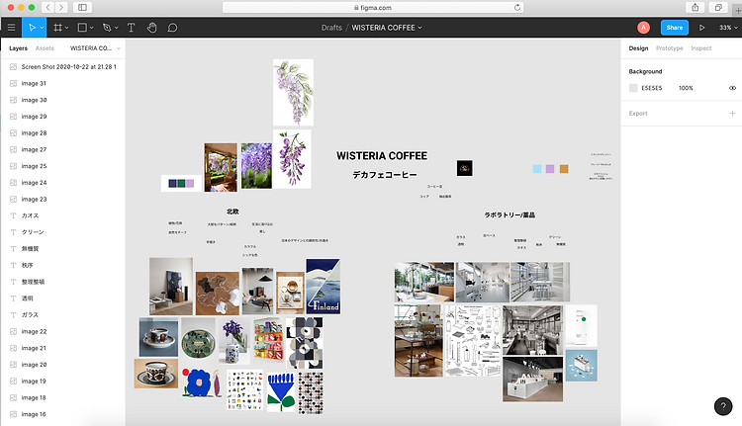The height and width of the screenshot is (426, 742).
Task: Open Move tools dropdown arrow
Action: (42, 28)
